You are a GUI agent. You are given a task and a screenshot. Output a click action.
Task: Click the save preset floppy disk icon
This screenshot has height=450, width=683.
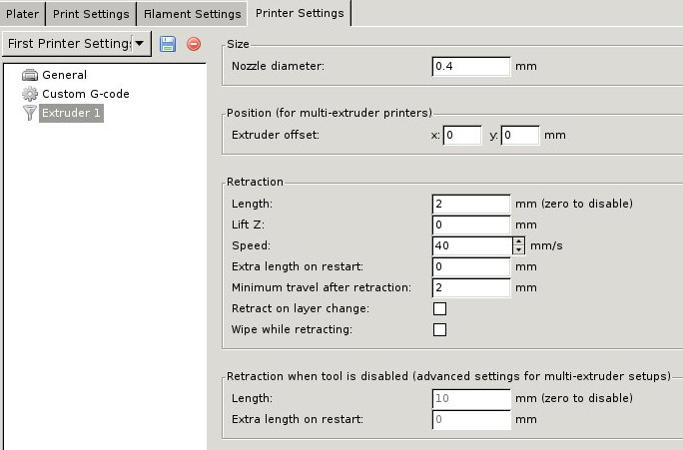168,44
